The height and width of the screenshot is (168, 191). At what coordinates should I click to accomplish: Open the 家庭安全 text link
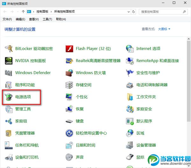pyautogui.click(x=144, y=109)
